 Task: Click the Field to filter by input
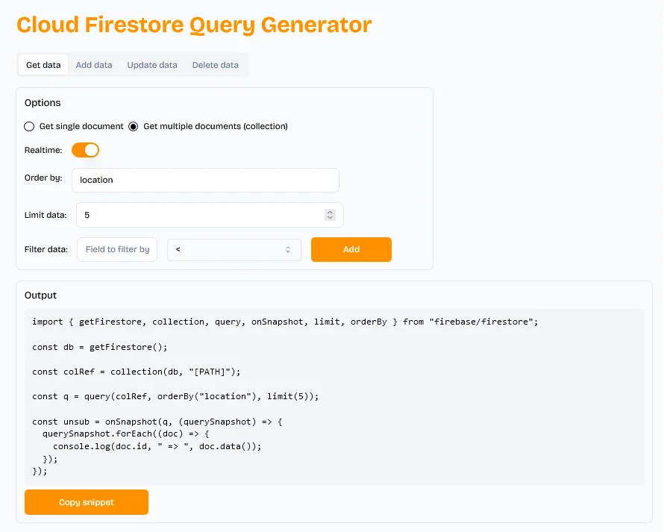[117, 249]
